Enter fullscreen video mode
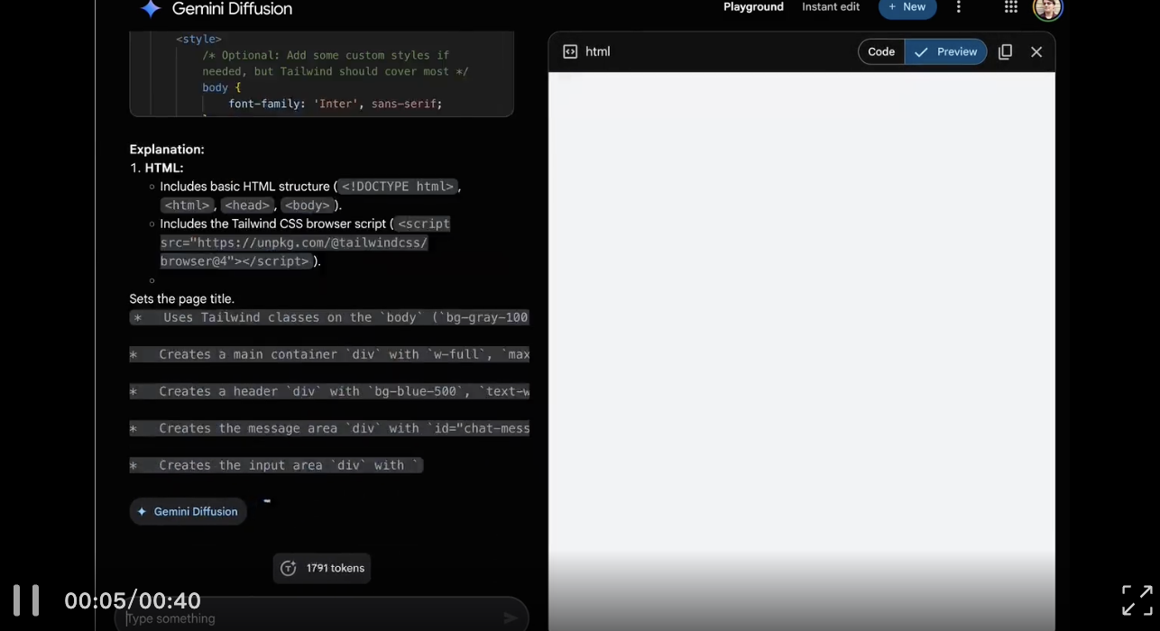 (1137, 600)
